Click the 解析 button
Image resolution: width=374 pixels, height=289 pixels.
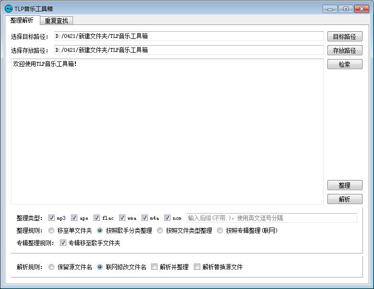345,199
